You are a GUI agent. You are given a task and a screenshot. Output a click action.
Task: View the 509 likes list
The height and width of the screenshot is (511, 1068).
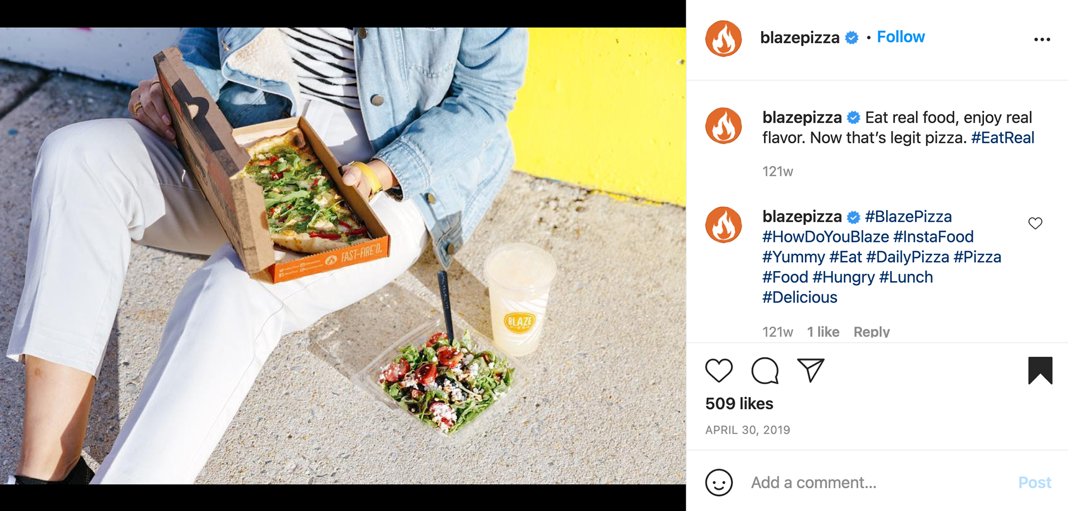coord(739,404)
